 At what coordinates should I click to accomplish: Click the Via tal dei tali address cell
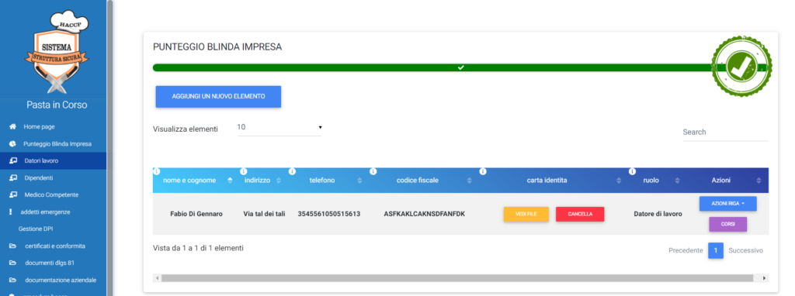coord(264,214)
